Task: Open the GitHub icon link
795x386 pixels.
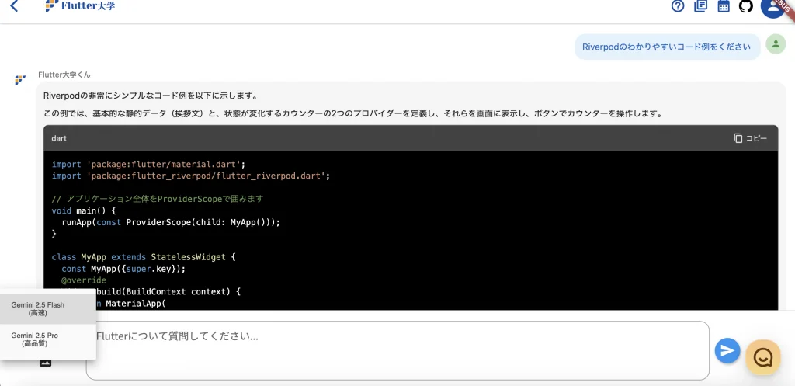Action: pos(745,7)
